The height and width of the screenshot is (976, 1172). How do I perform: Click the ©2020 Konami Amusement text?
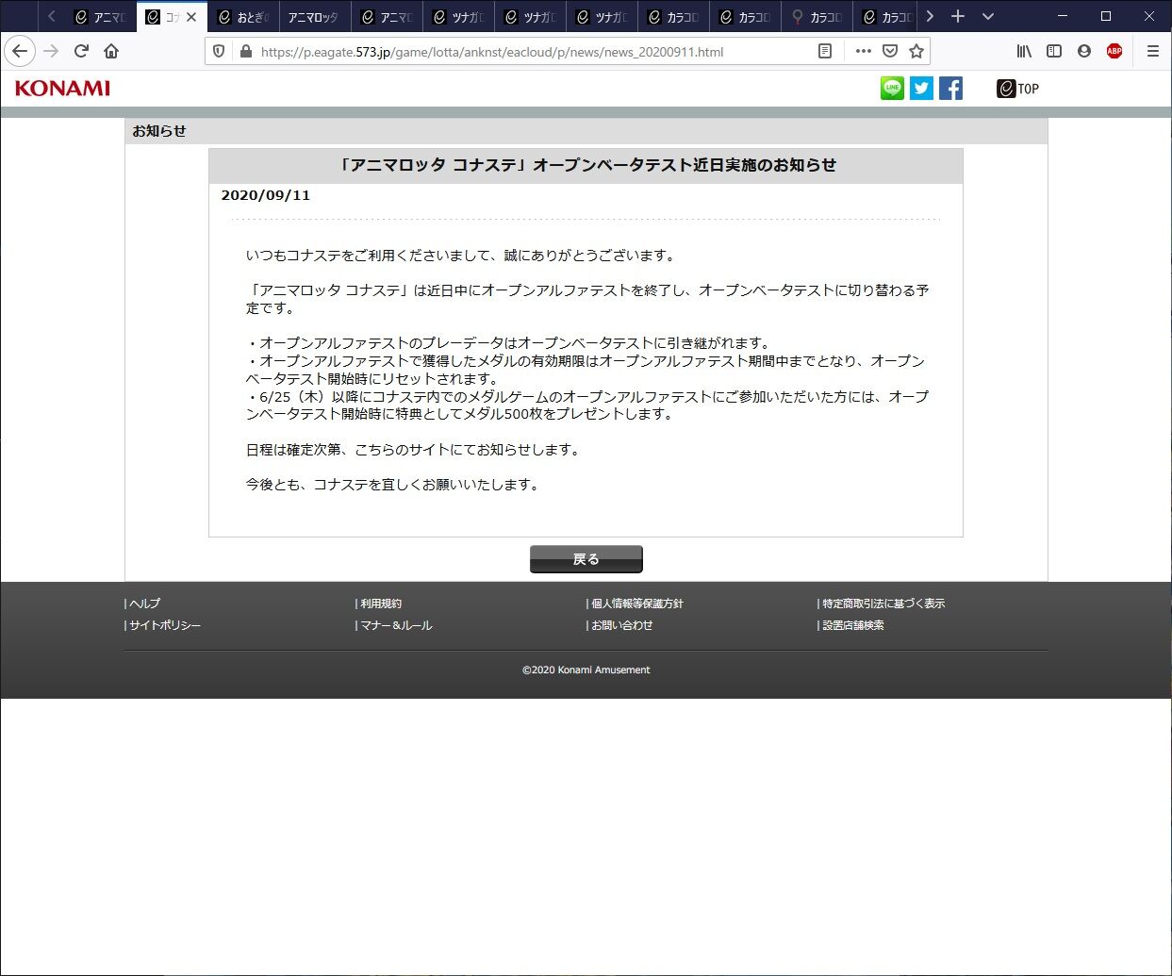pyautogui.click(x=586, y=670)
